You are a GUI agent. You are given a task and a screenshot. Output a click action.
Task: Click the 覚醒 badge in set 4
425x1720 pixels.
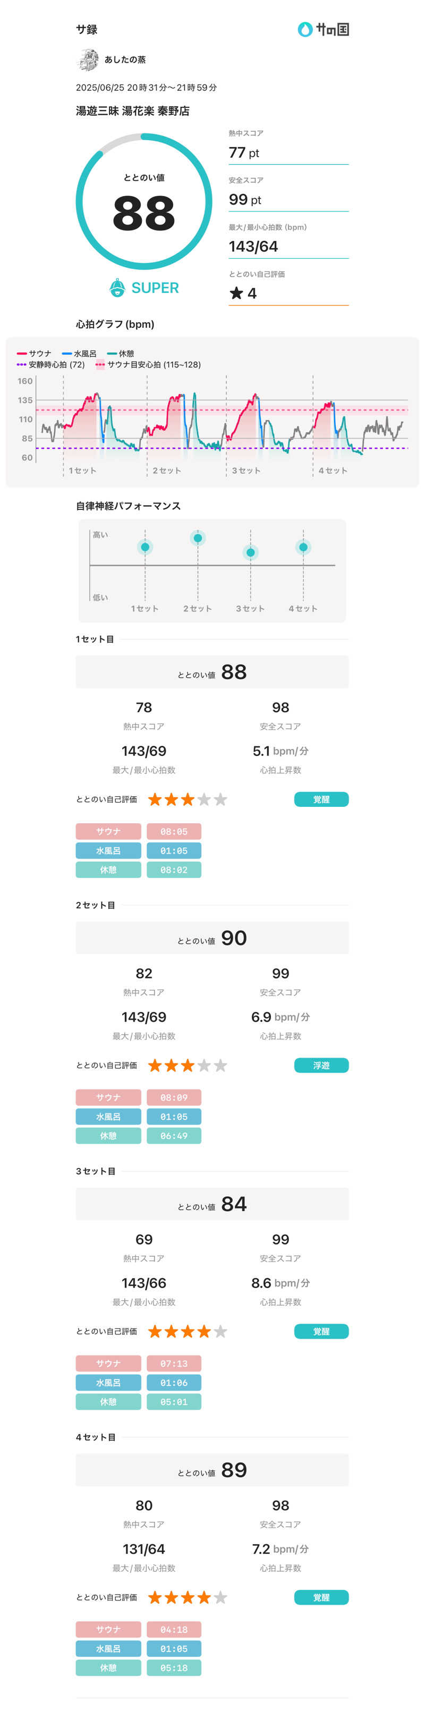pos(321,1598)
